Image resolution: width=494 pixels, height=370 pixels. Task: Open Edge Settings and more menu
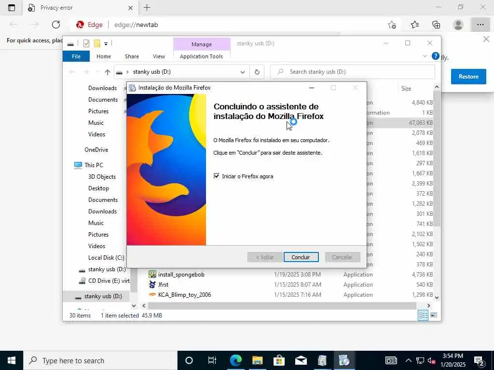coord(480,25)
